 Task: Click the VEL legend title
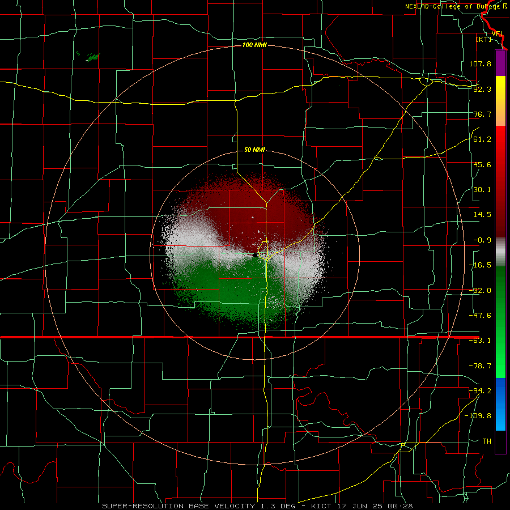498,33
